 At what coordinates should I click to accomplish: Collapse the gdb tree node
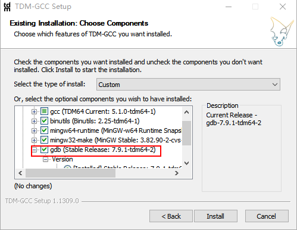coord(34,150)
